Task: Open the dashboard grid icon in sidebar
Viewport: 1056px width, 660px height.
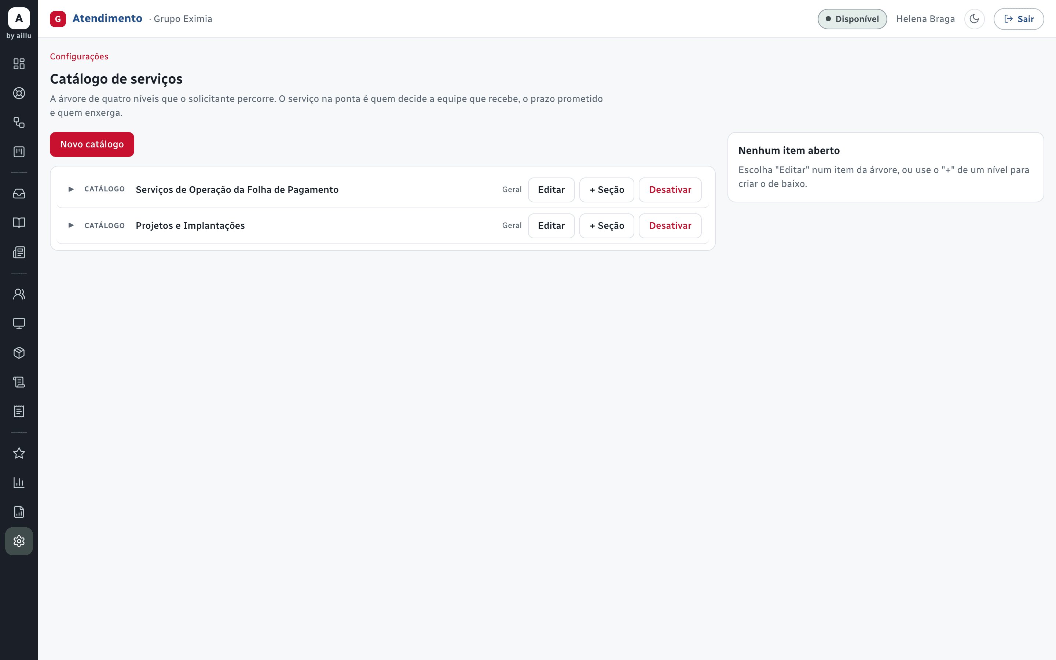Action: tap(19, 64)
